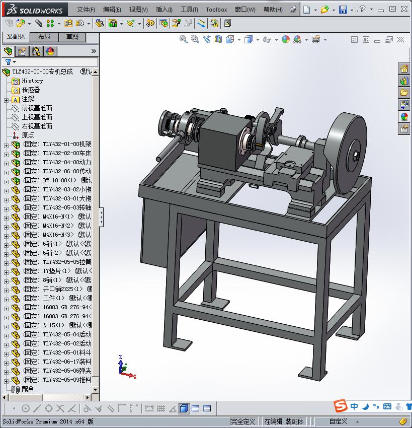Click the Insert Components toolbar icon
Viewport: 412px width, 428px height.
click(21, 24)
